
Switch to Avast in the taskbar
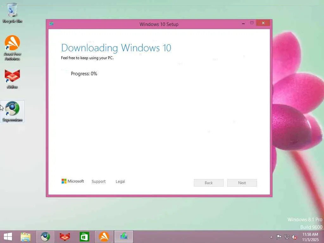104,237
